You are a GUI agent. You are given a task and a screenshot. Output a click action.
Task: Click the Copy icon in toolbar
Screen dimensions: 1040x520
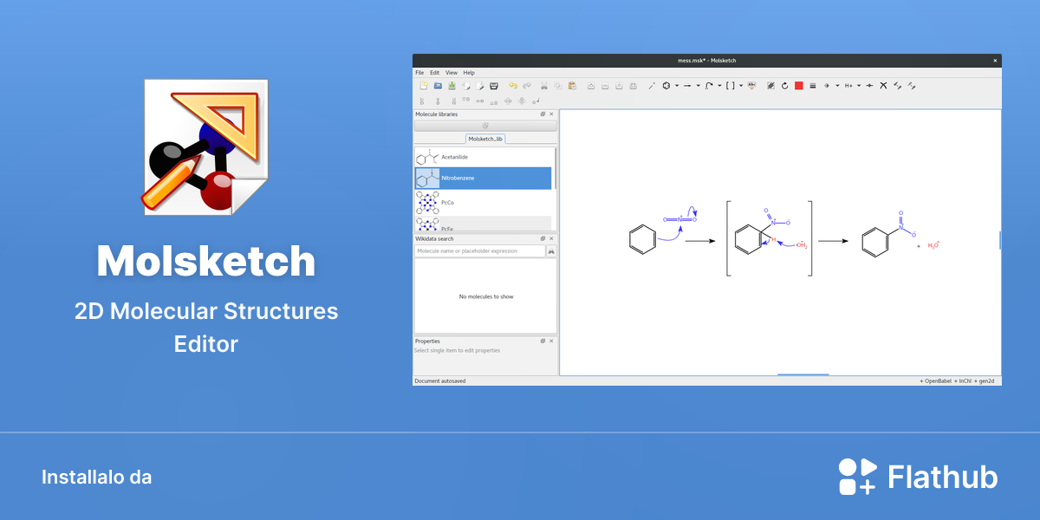tap(558, 86)
